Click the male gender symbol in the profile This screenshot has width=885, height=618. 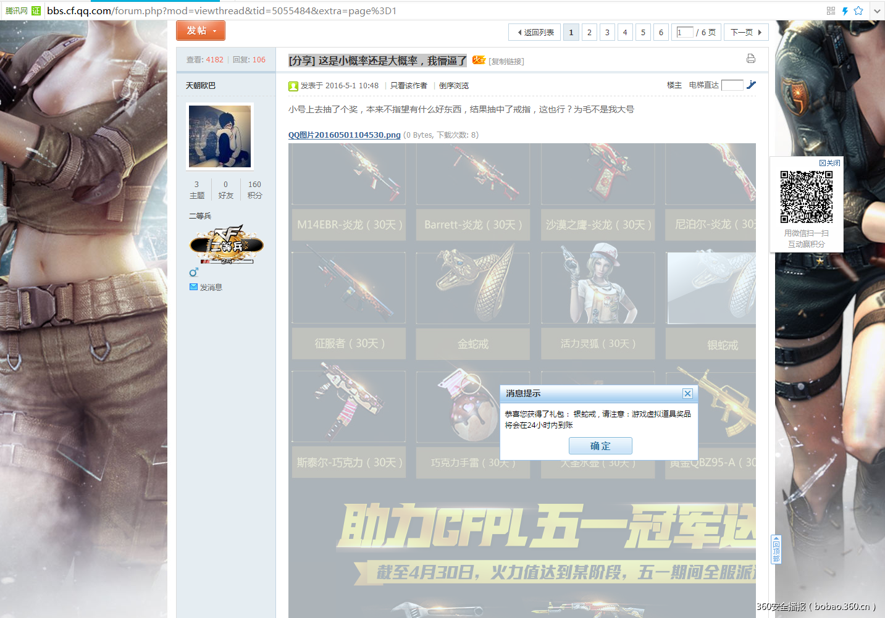coord(193,271)
